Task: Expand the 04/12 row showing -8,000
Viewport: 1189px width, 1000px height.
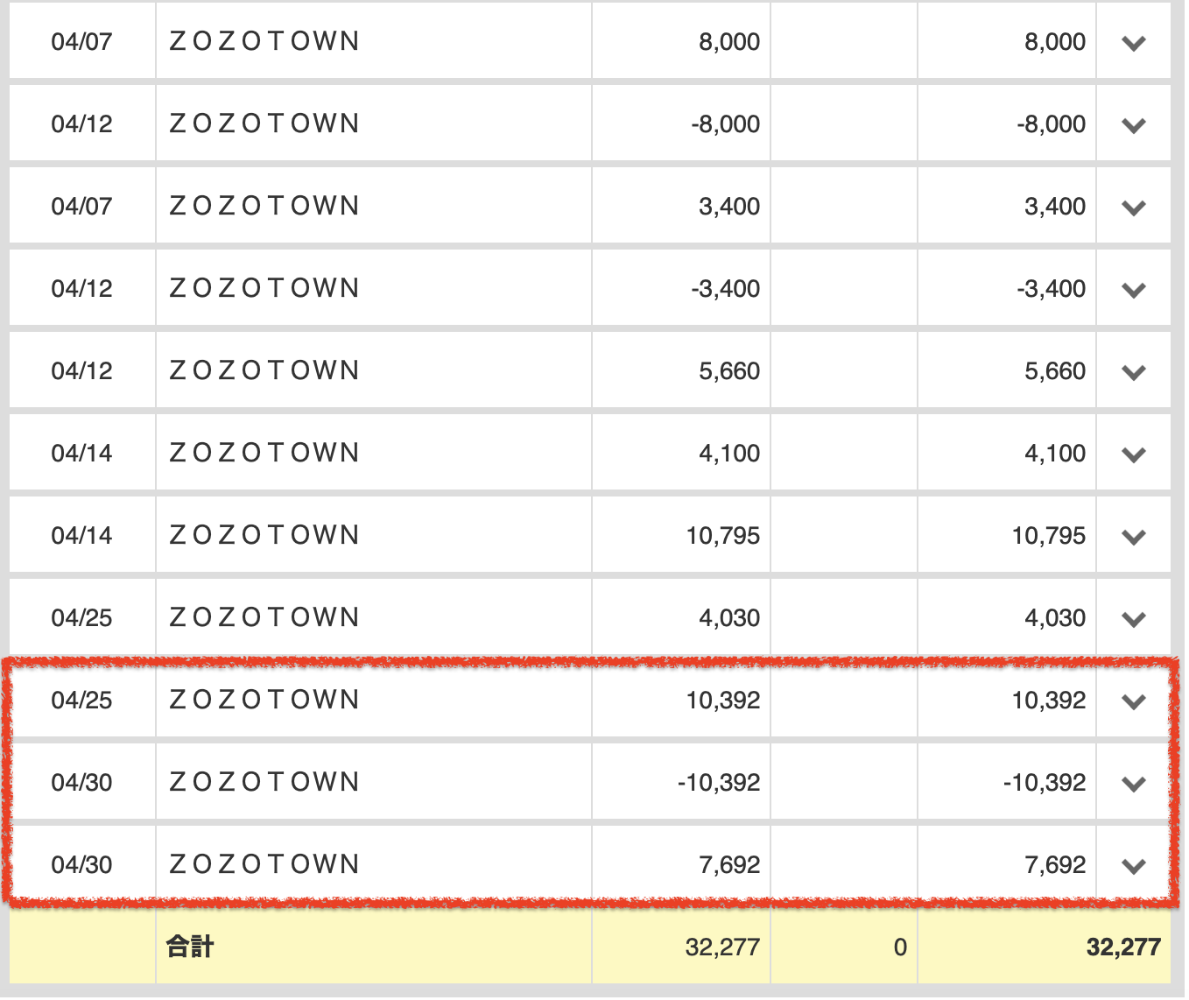Action: tap(1134, 125)
